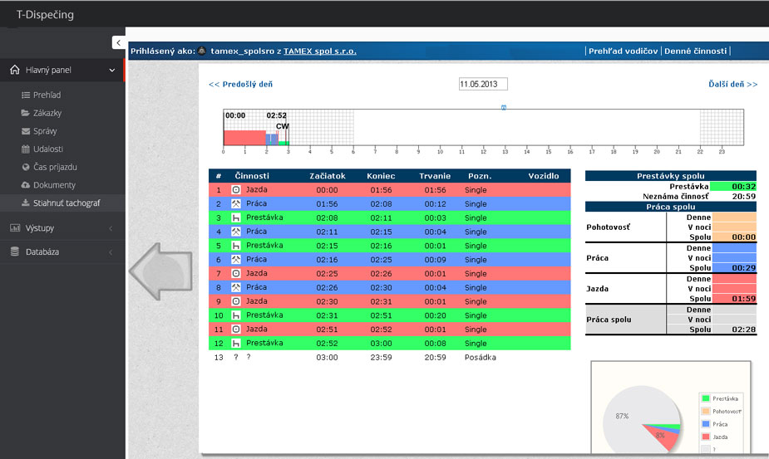Viewport: 769px width, 459px height.
Task: Expand the Databáza section arrow
Action: (x=111, y=251)
